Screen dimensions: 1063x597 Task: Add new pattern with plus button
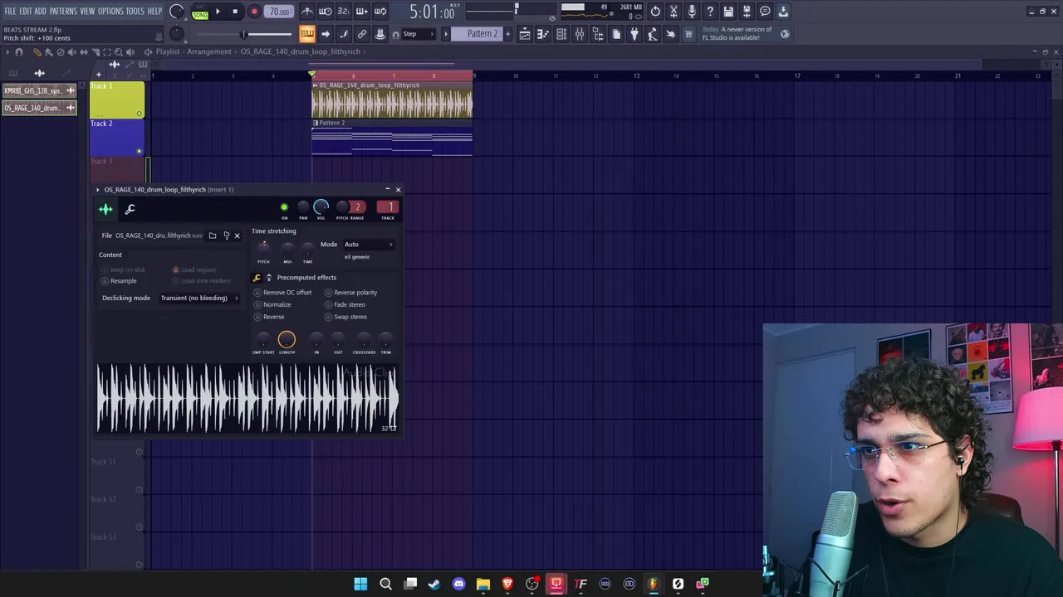click(x=508, y=34)
